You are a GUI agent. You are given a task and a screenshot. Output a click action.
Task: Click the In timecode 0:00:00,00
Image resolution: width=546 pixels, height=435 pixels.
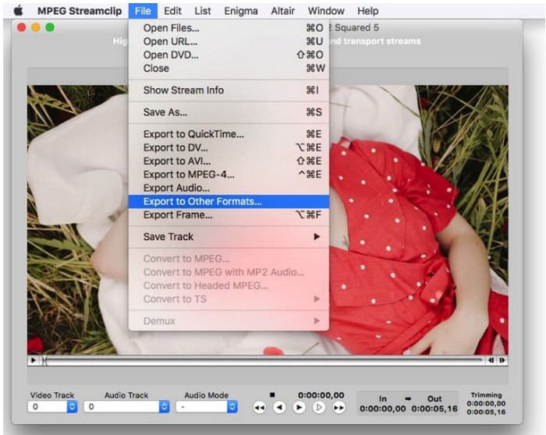(382, 408)
